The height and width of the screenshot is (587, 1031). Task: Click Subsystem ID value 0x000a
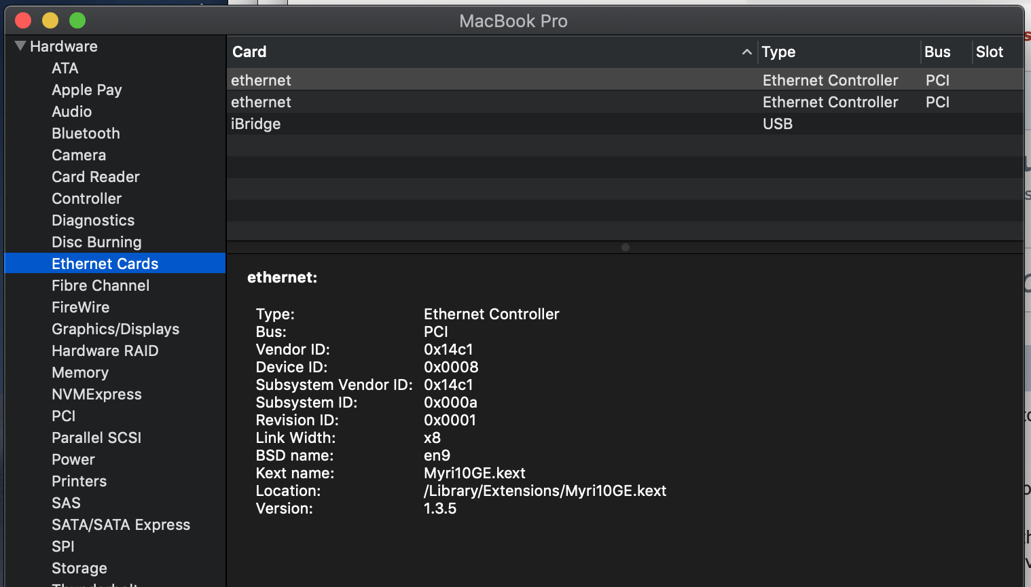click(450, 402)
